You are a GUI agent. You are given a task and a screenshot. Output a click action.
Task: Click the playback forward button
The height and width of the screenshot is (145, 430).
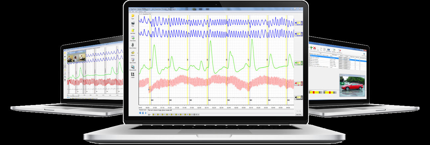(145, 113)
